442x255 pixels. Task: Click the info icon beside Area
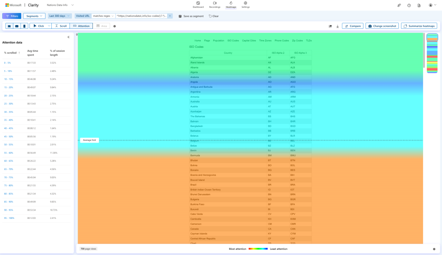pos(114,26)
